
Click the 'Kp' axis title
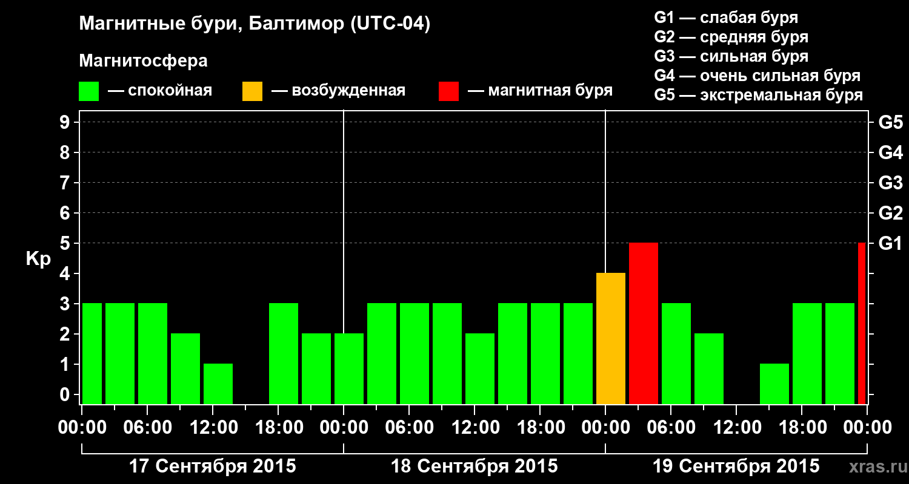click(x=38, y=259)
